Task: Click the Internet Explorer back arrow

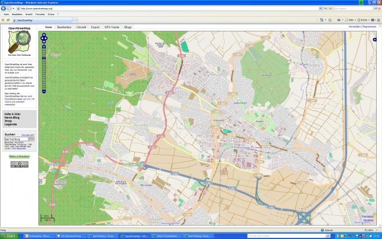Action: (3, 8)
